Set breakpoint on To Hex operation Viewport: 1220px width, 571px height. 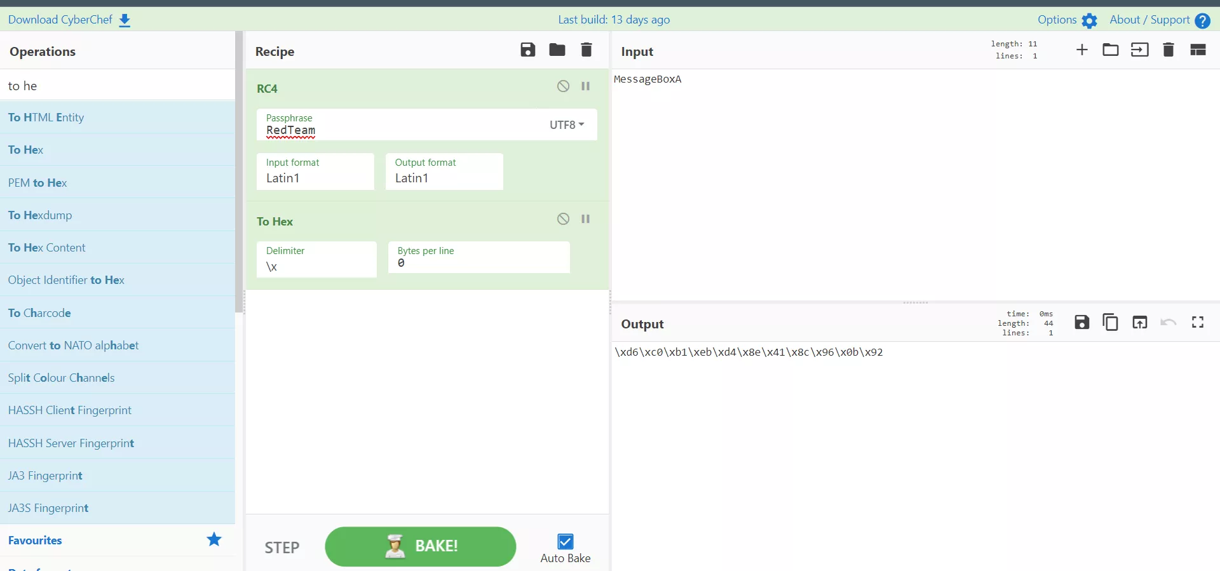(585, 219)
